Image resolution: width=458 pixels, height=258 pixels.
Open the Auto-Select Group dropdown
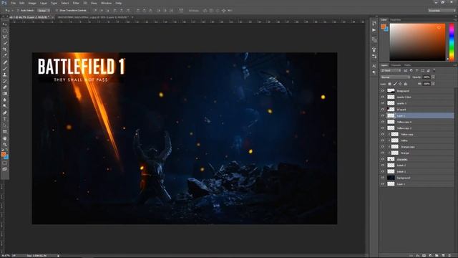[x=44, y=11]
